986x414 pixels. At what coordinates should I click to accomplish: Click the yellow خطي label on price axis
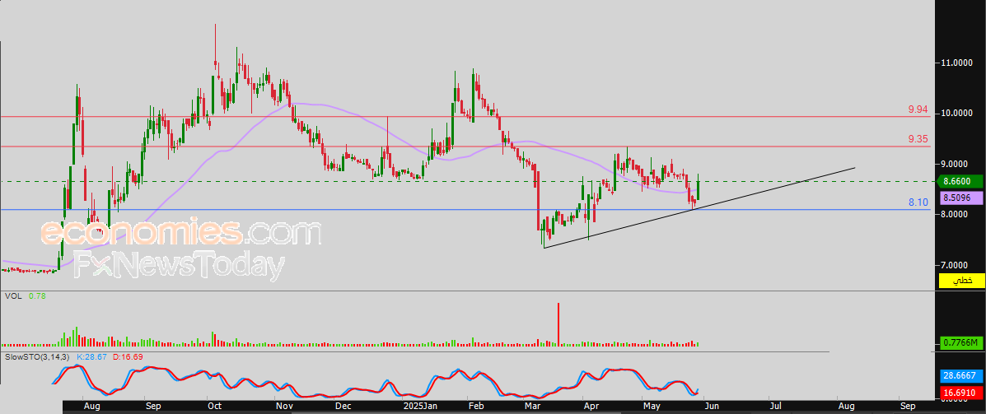(x=960, y=281)
